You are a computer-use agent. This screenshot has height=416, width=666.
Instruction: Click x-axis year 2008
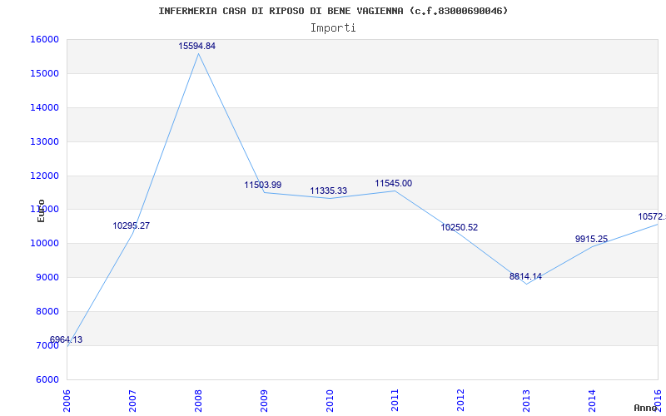[x=198, y=400]
